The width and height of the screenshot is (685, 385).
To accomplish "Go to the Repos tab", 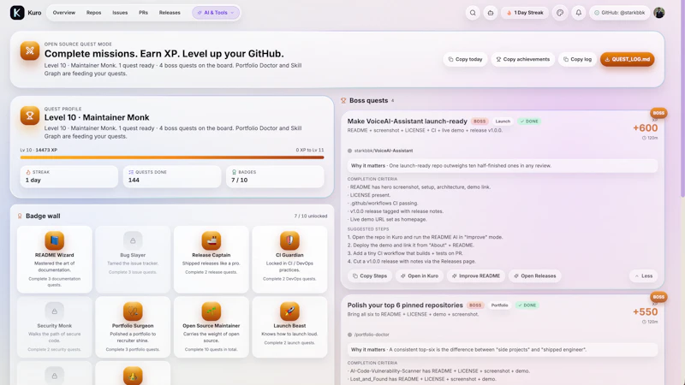I will [93, 13].
